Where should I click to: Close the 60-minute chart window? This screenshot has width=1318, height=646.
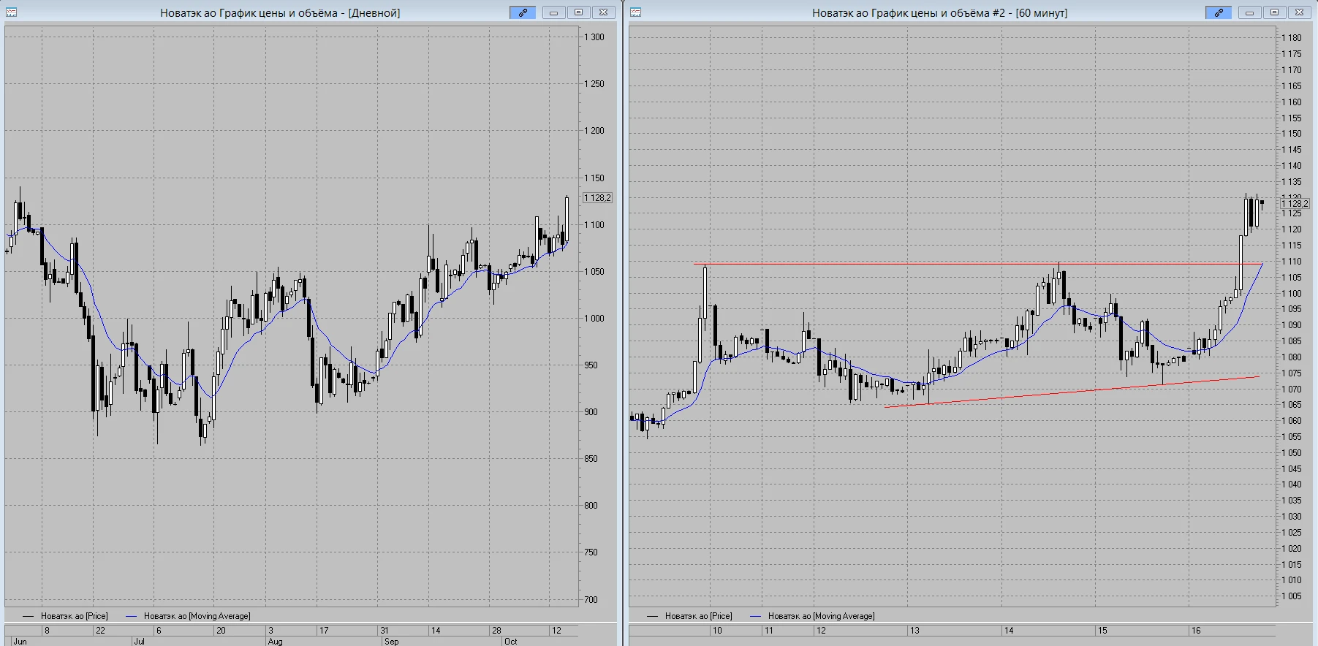click(1299, 12)
